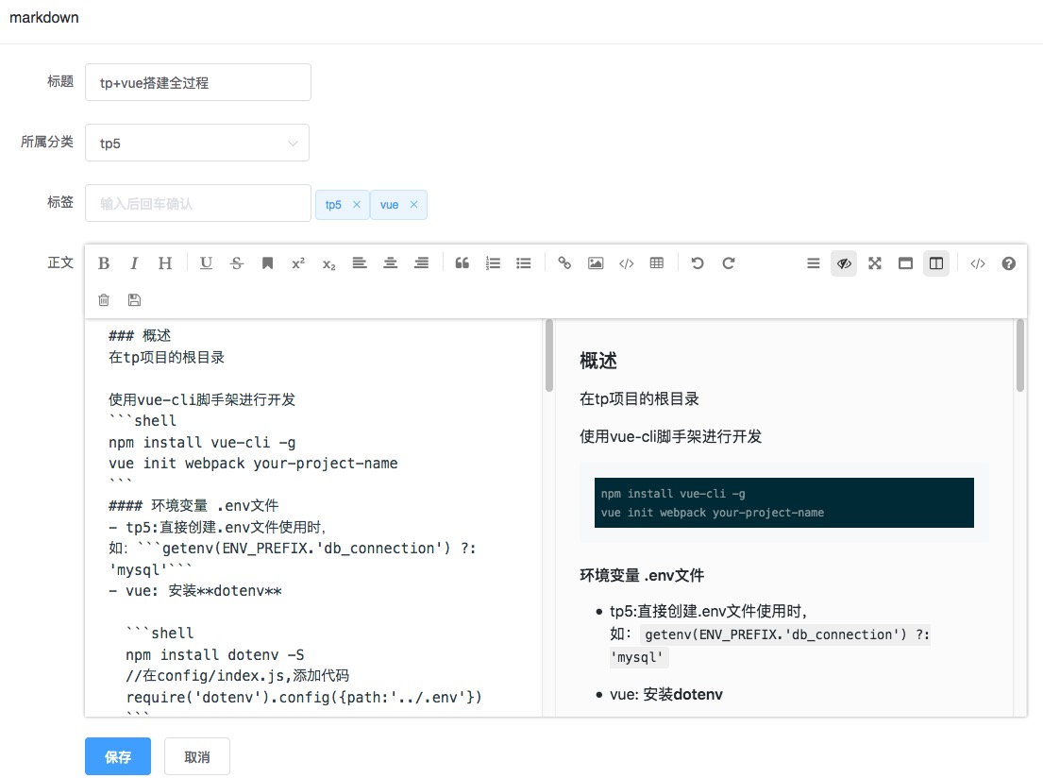The height and width of the screenshot is (778, 1043).
Task: Click 'npm install vue-cli -g' in editor source
Action: (202, 443)
